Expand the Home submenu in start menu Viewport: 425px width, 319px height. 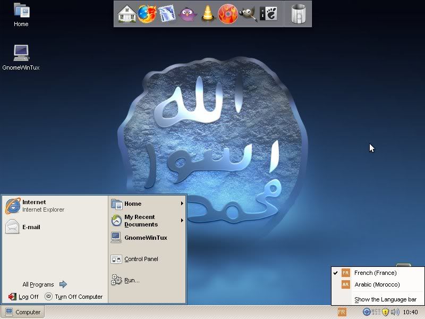(148, 204)
